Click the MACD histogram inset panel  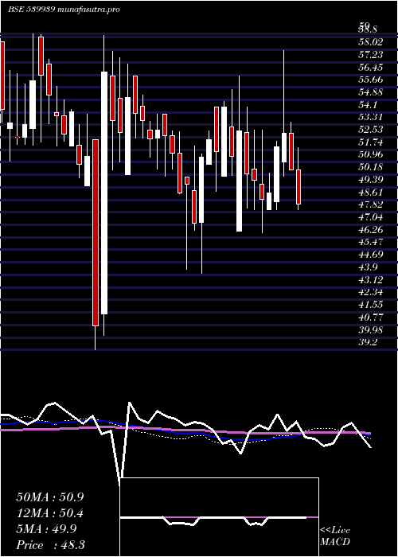tap(219, 517)
